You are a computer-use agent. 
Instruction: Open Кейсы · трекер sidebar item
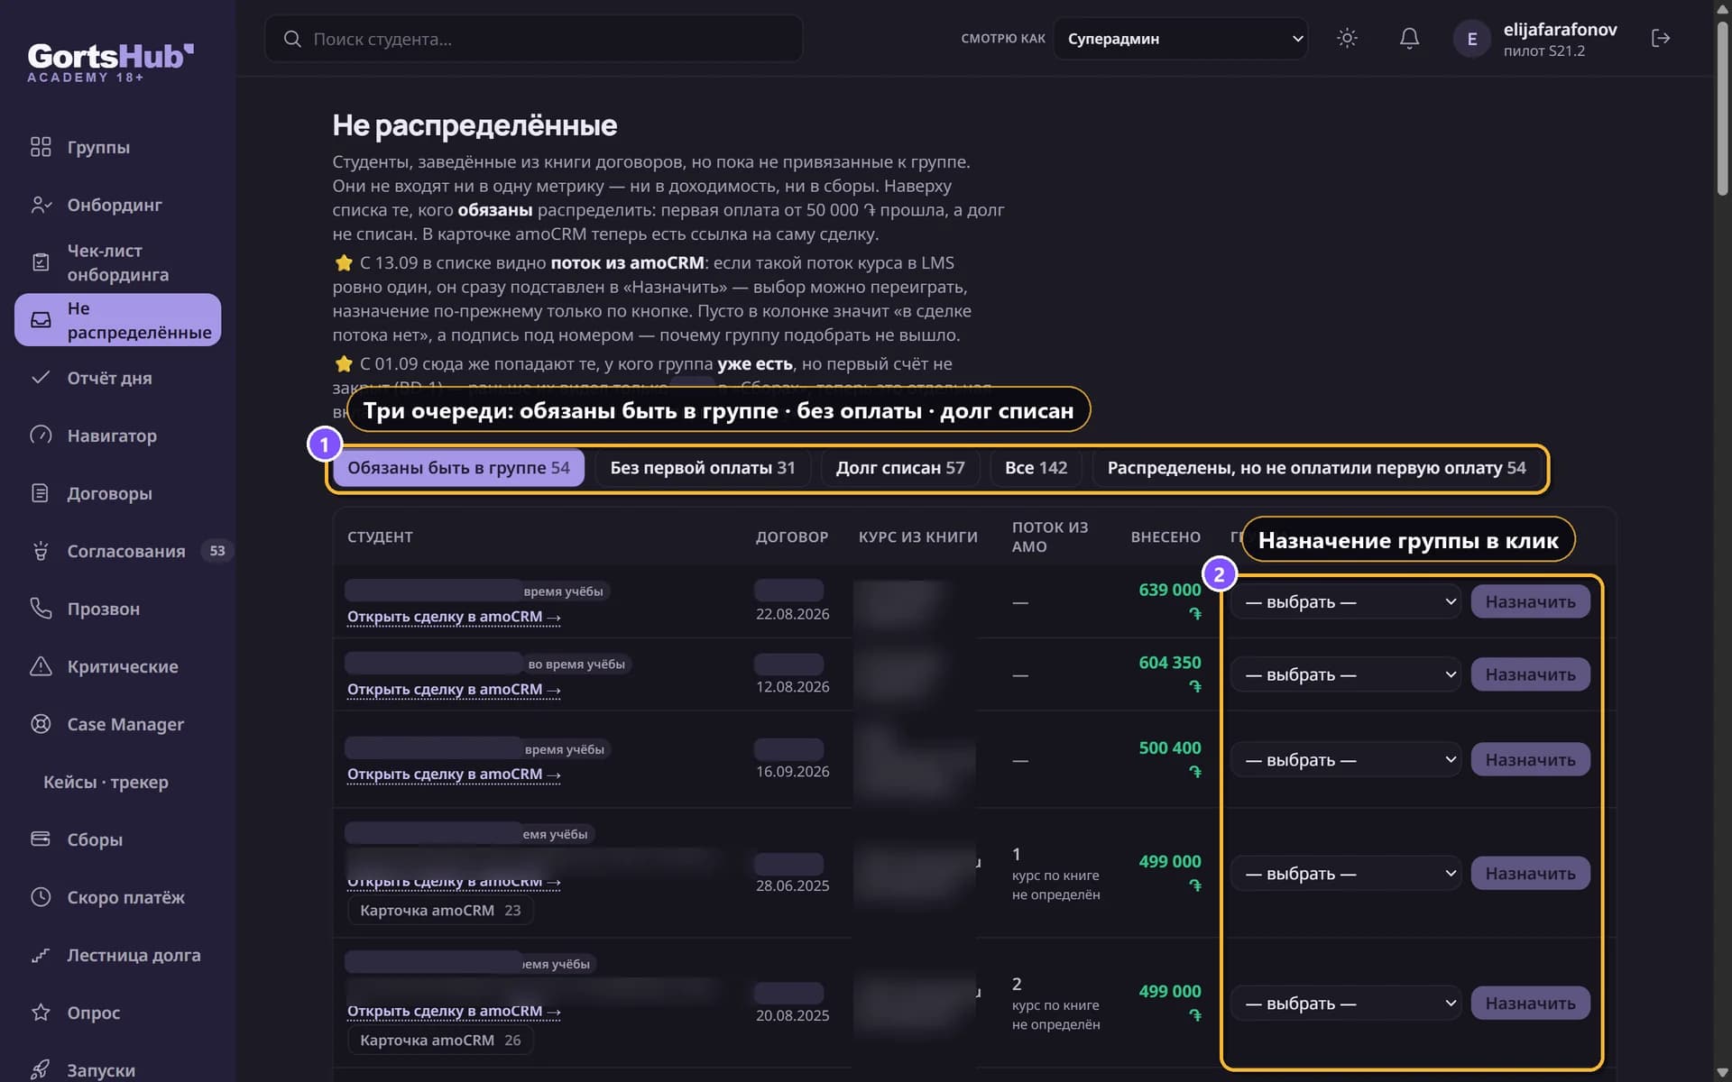pos(106,782)
